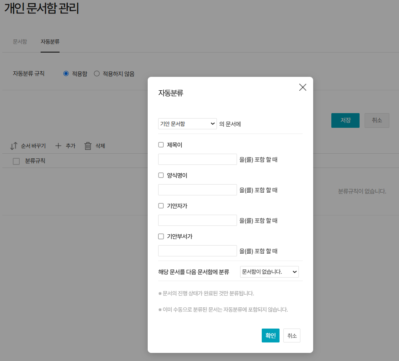Tick the 기안자가 checkbox
Screen dimensions: 399x361
pyautogui.click(x=161, y=206)
